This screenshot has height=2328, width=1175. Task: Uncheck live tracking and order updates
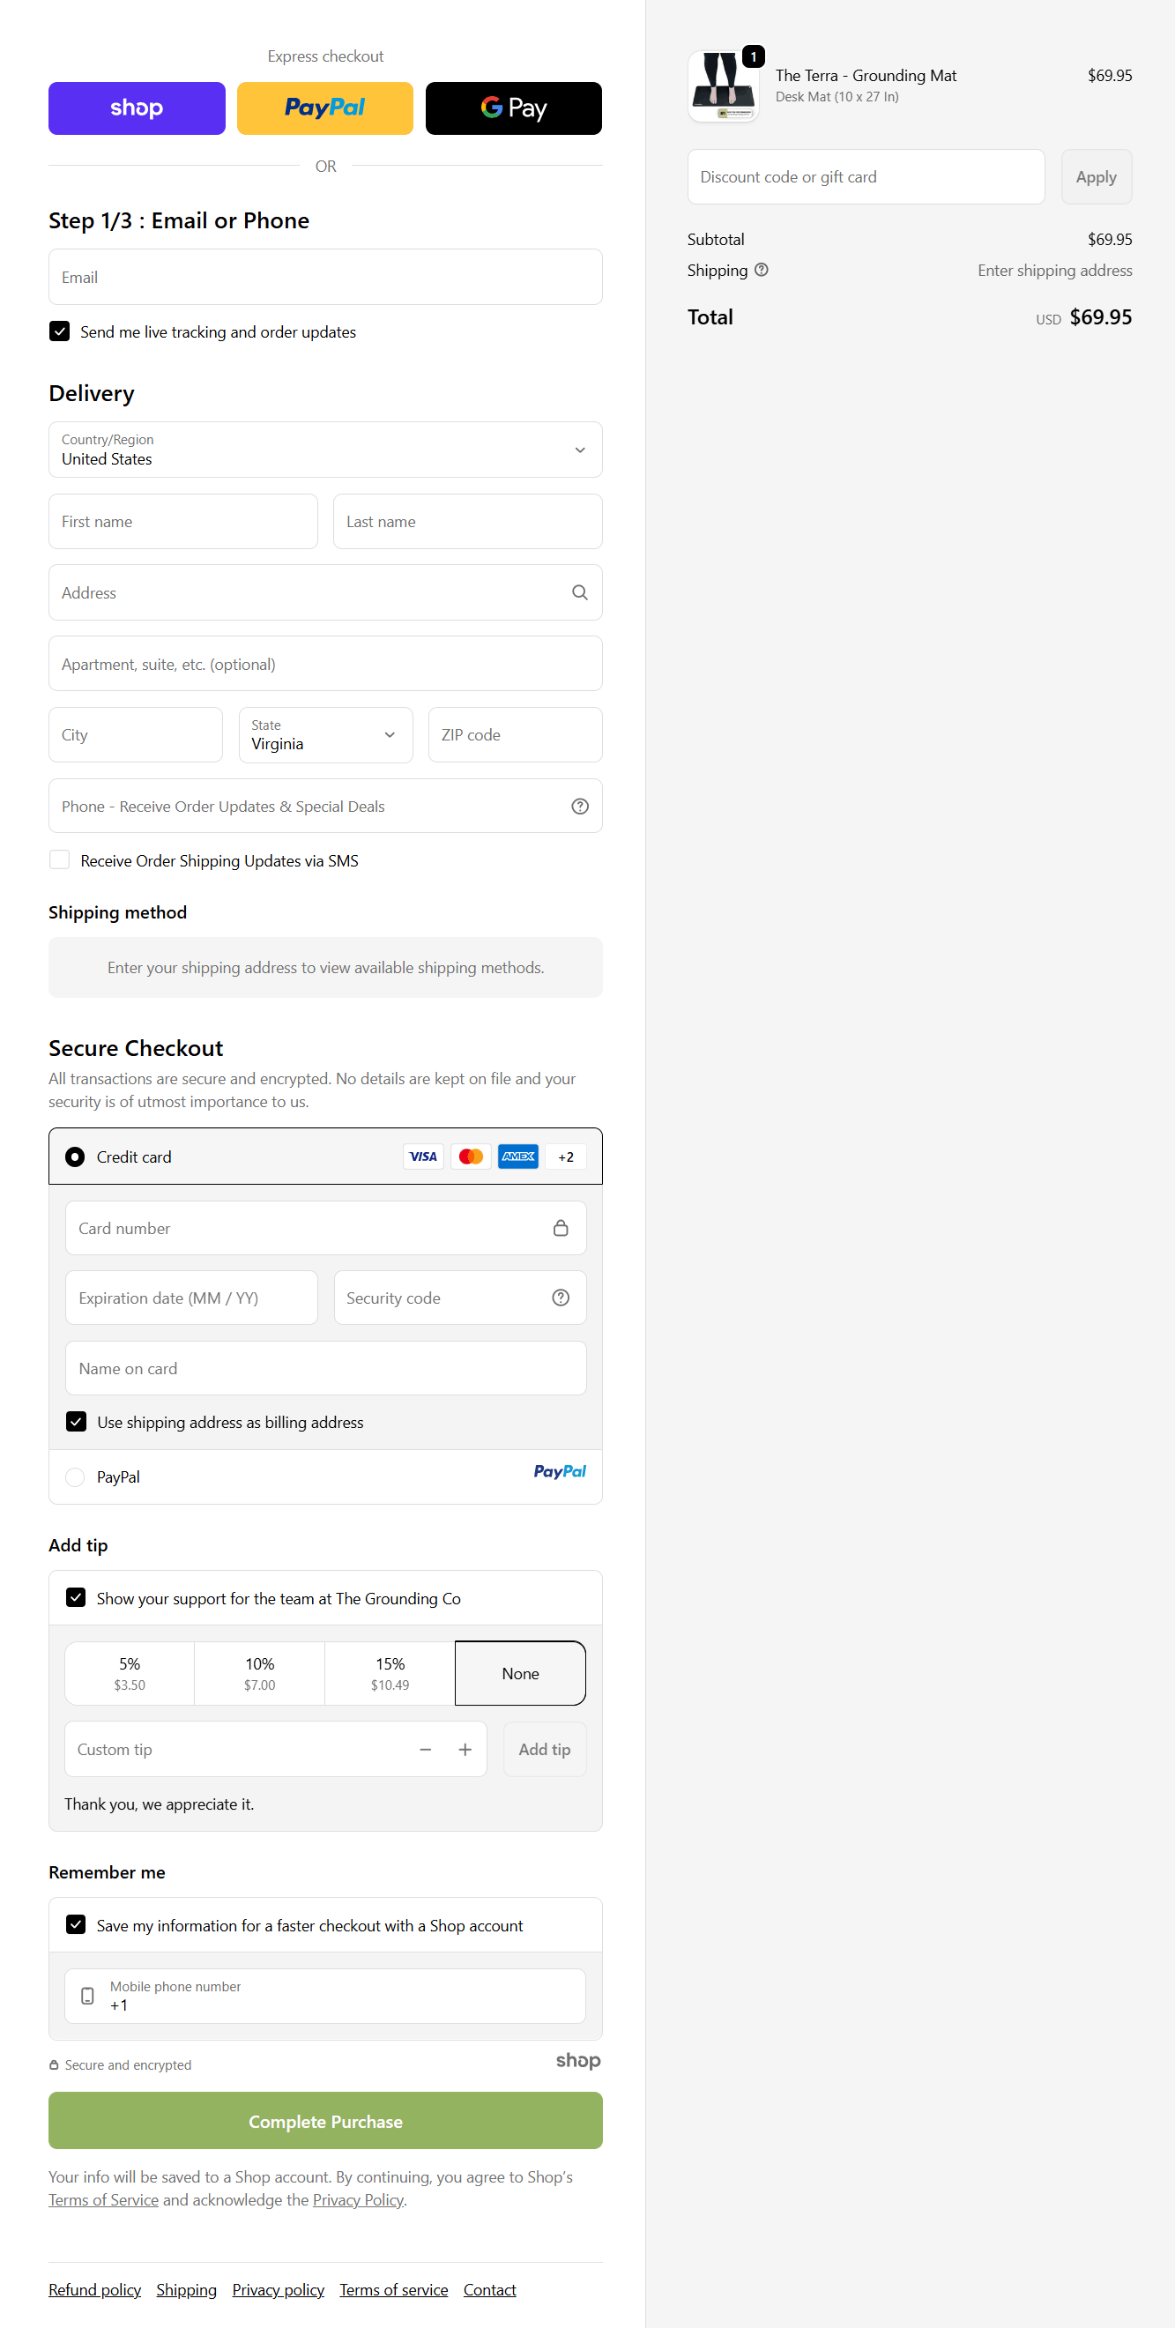60,331
